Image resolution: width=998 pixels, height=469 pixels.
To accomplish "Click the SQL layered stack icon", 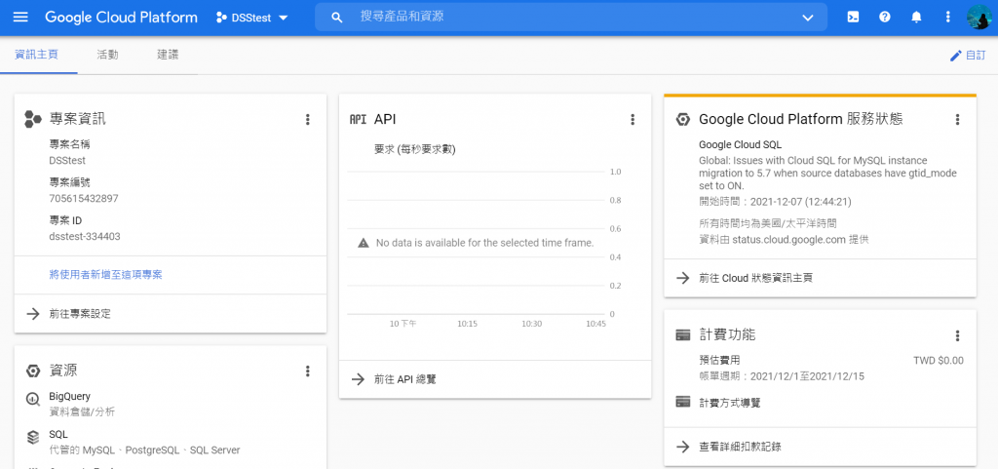I will (33, 438).
